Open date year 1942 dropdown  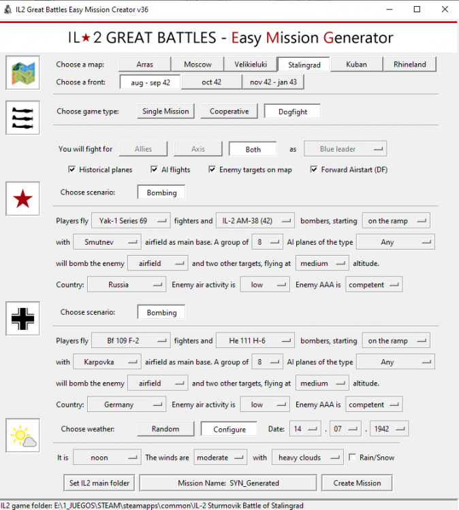(389, 428)
